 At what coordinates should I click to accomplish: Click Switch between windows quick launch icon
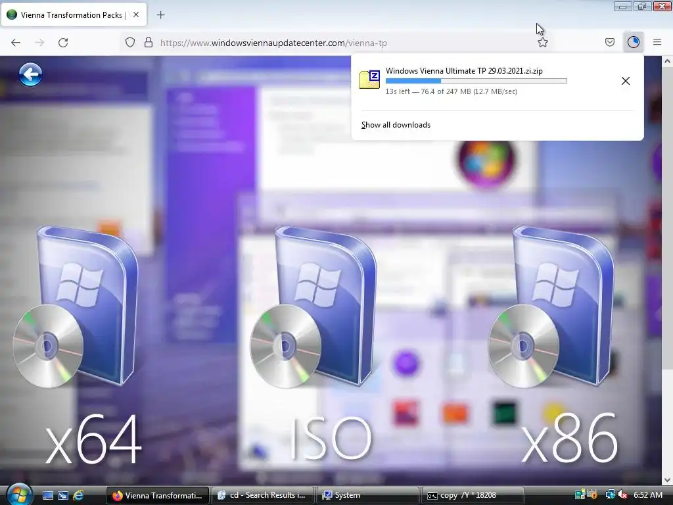[63, 496]
